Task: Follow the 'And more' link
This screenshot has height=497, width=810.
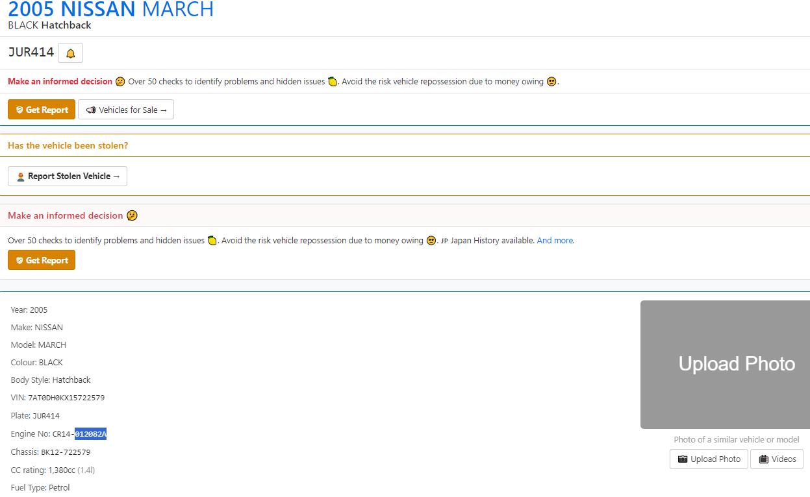Action: pyautogui.click(x=555, y=240)
